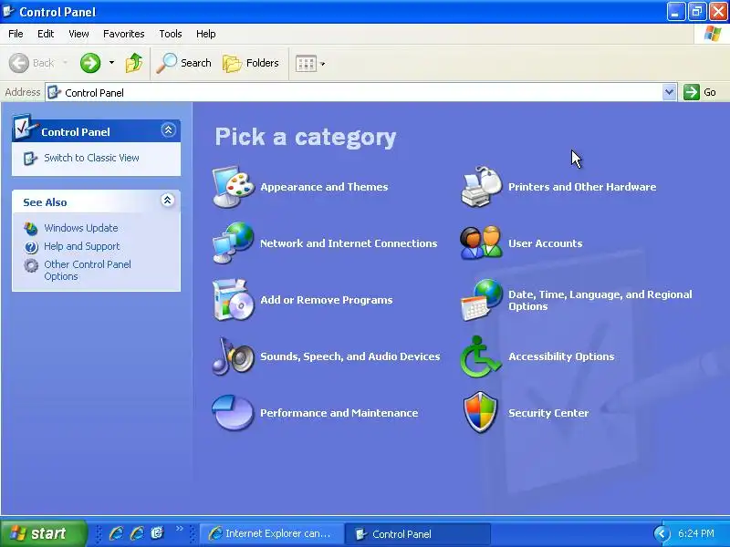Click the Go arrow button
The image size is (730, 547).
coord(692,92)
